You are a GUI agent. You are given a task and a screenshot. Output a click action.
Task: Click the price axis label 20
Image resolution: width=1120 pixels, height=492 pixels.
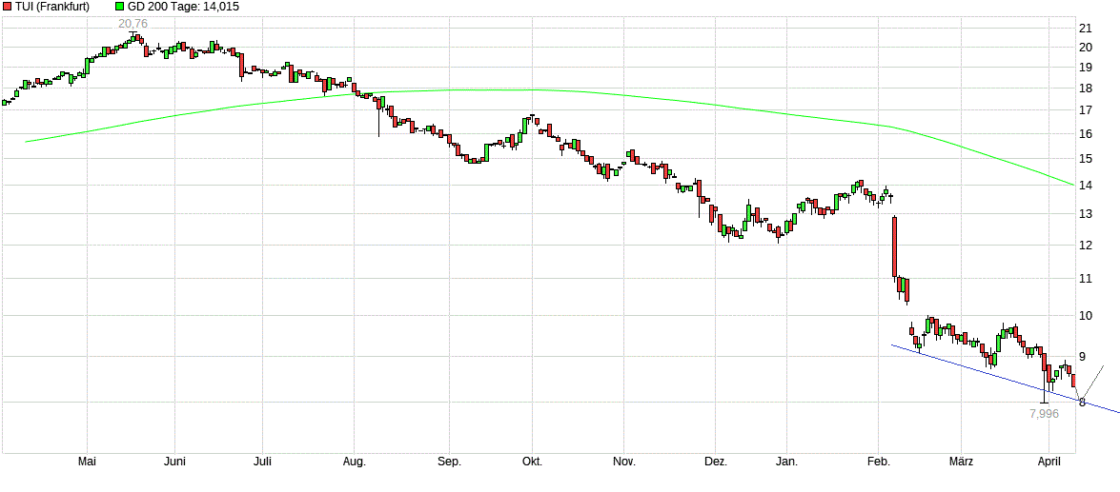(1085, 47)
